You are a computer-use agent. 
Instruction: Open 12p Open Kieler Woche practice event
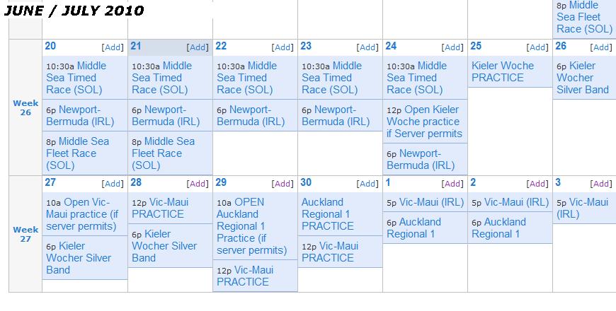tap(424, 122)
